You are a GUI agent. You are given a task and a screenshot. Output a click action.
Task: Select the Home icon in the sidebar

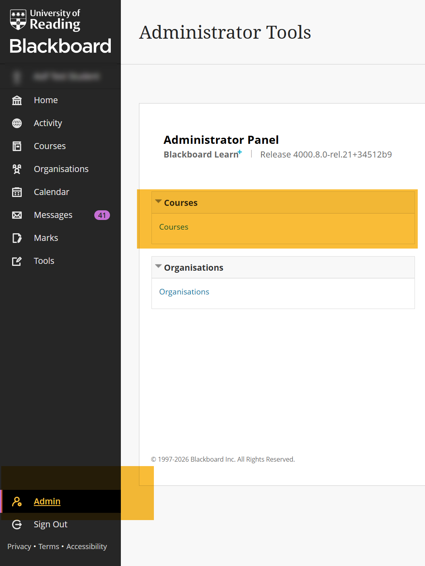17,100
